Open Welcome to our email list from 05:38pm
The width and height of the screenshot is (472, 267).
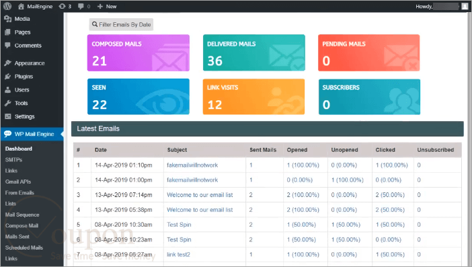click(x=200, y=210)
